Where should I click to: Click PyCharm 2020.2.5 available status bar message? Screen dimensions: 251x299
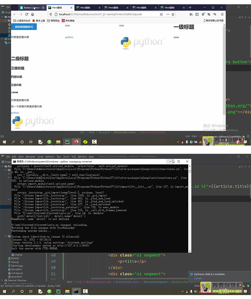32,286
